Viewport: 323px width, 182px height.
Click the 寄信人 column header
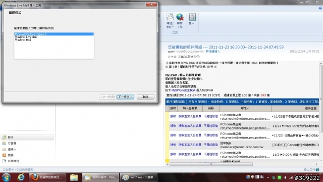[x=245, y=108]
